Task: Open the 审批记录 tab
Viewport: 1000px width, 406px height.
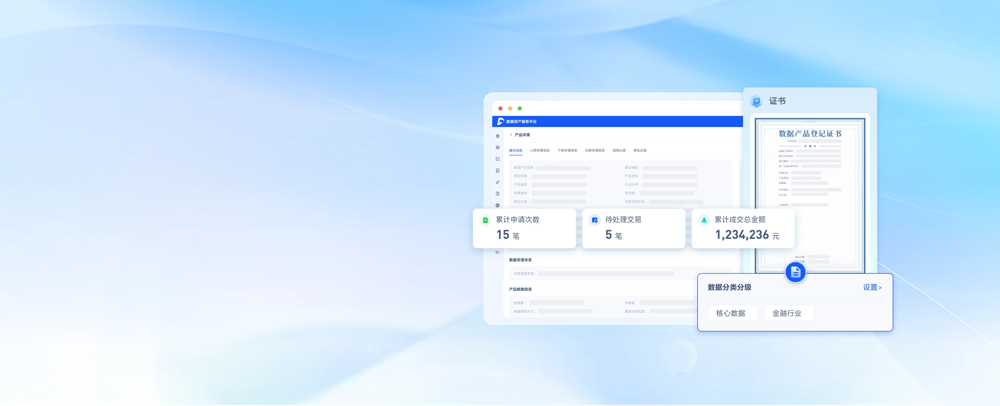Action: pos(640,151)
